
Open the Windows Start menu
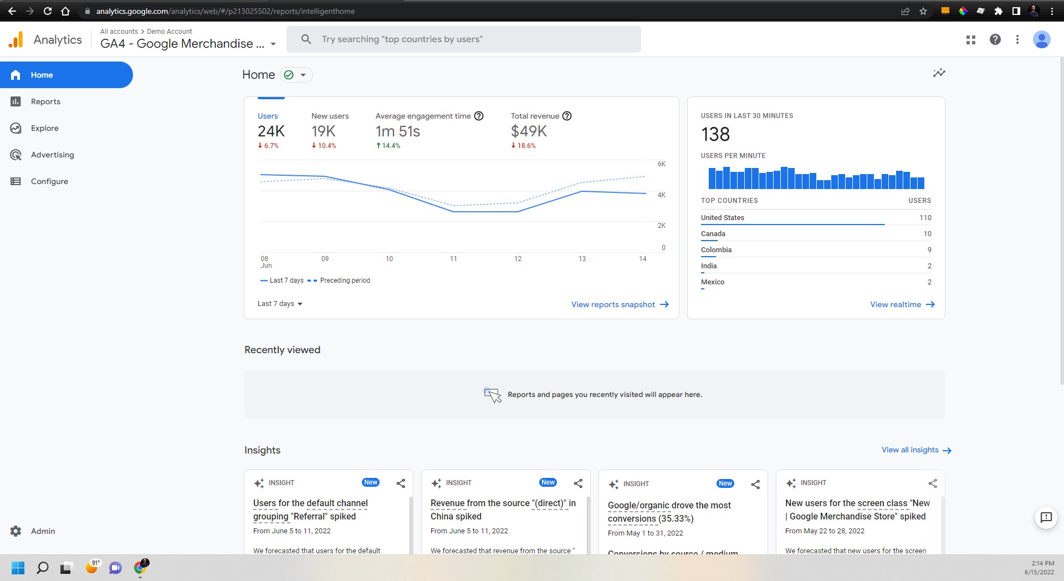18,568
